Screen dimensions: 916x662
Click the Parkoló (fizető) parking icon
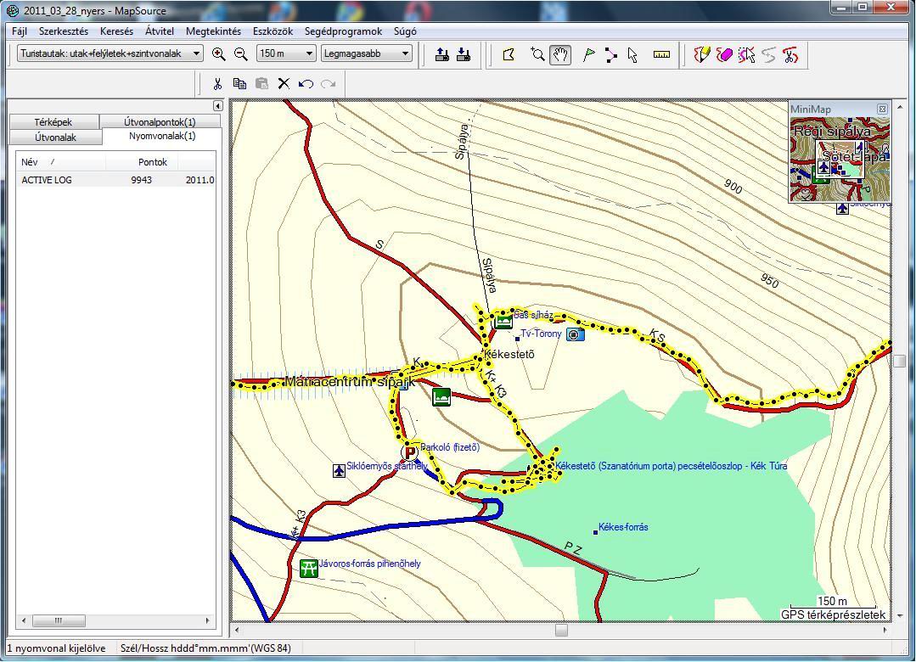click(410, 452)
